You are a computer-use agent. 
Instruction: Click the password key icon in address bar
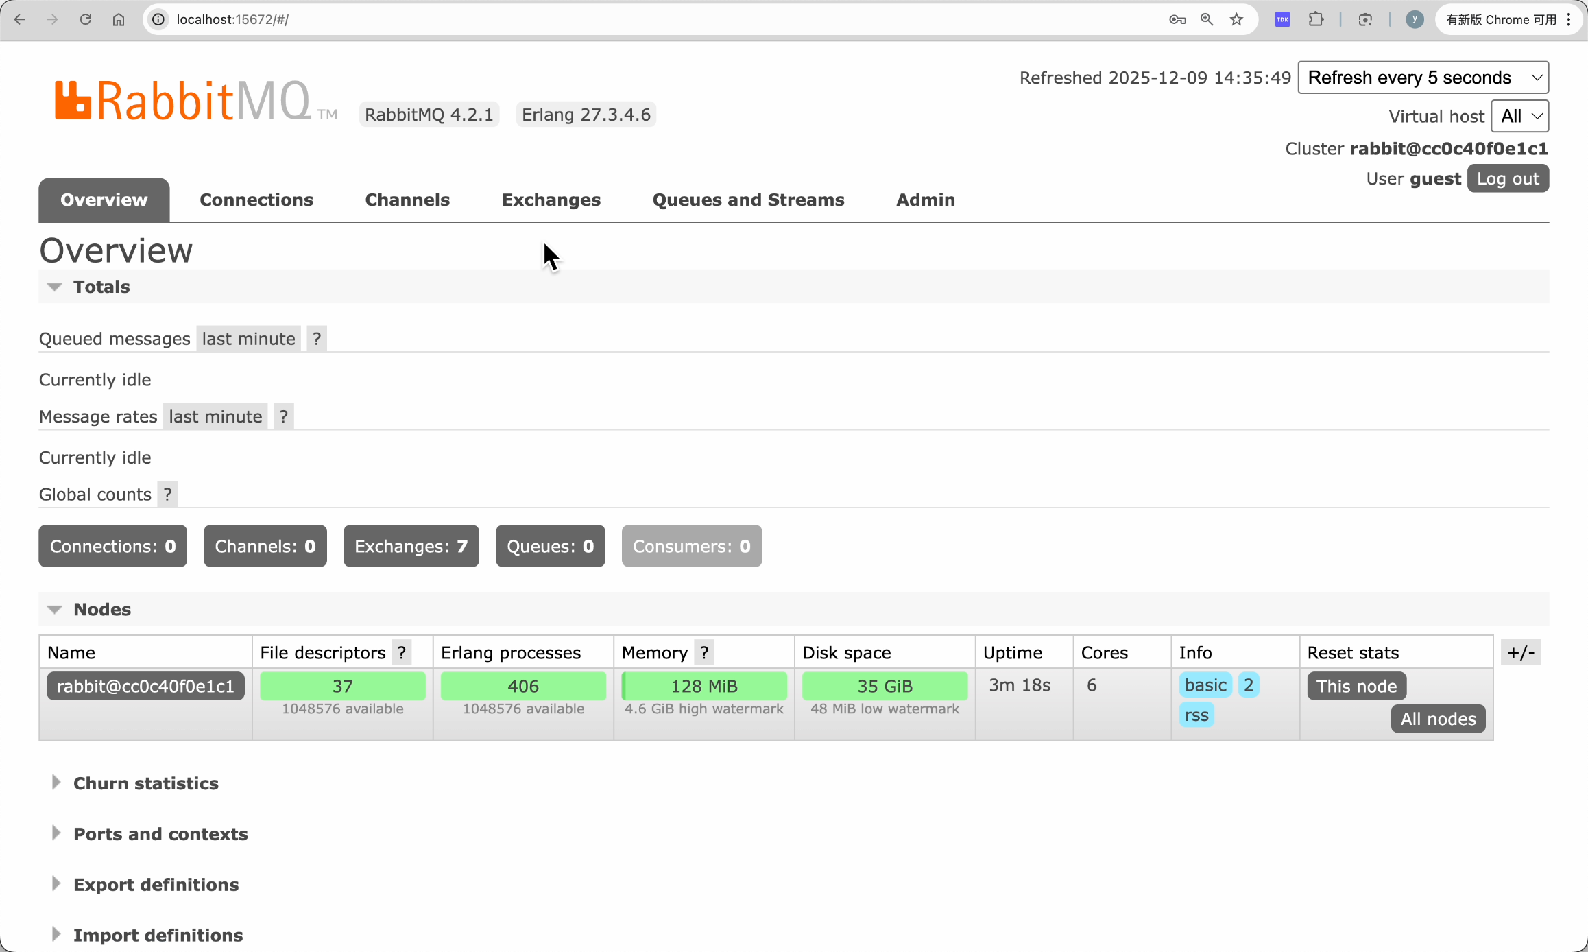1177,19
